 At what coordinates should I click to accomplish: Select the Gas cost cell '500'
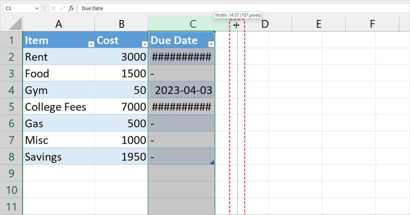coord(122,123)
